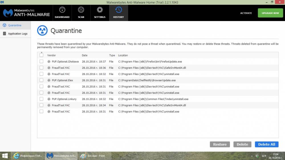Click the Scan target icon
The image size is (285, 160).
[x=81, y=10]
